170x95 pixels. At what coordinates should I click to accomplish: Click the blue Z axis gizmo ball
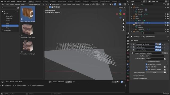point(120,11)
